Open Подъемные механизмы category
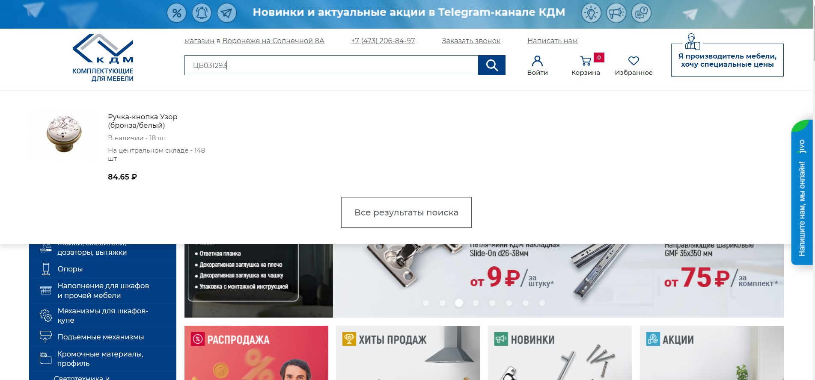 coord(101,337)
